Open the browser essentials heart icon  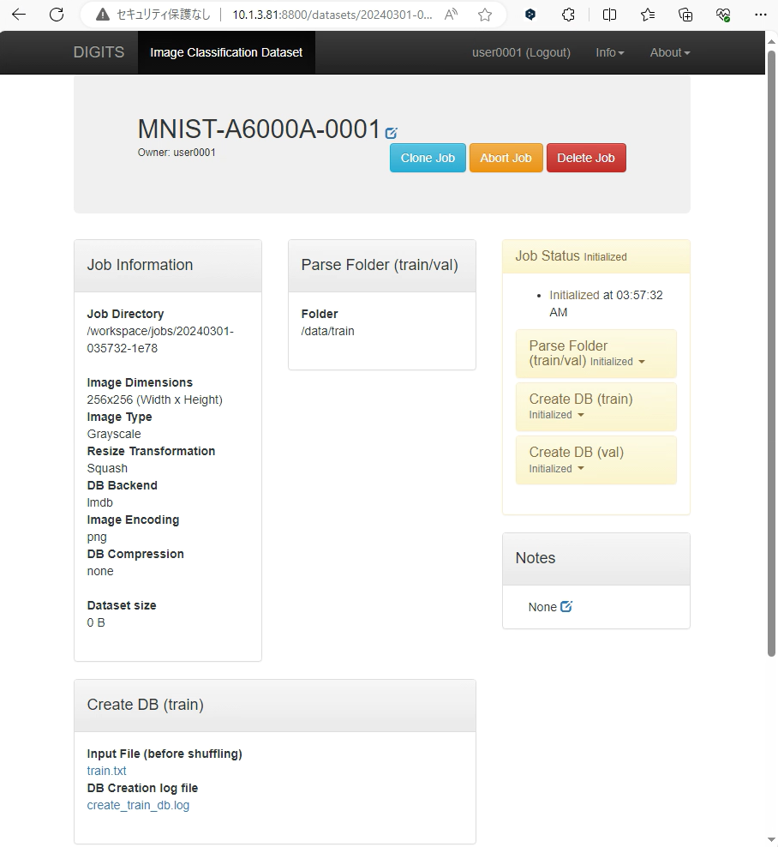pyautogui.click(x=723, y=15)
